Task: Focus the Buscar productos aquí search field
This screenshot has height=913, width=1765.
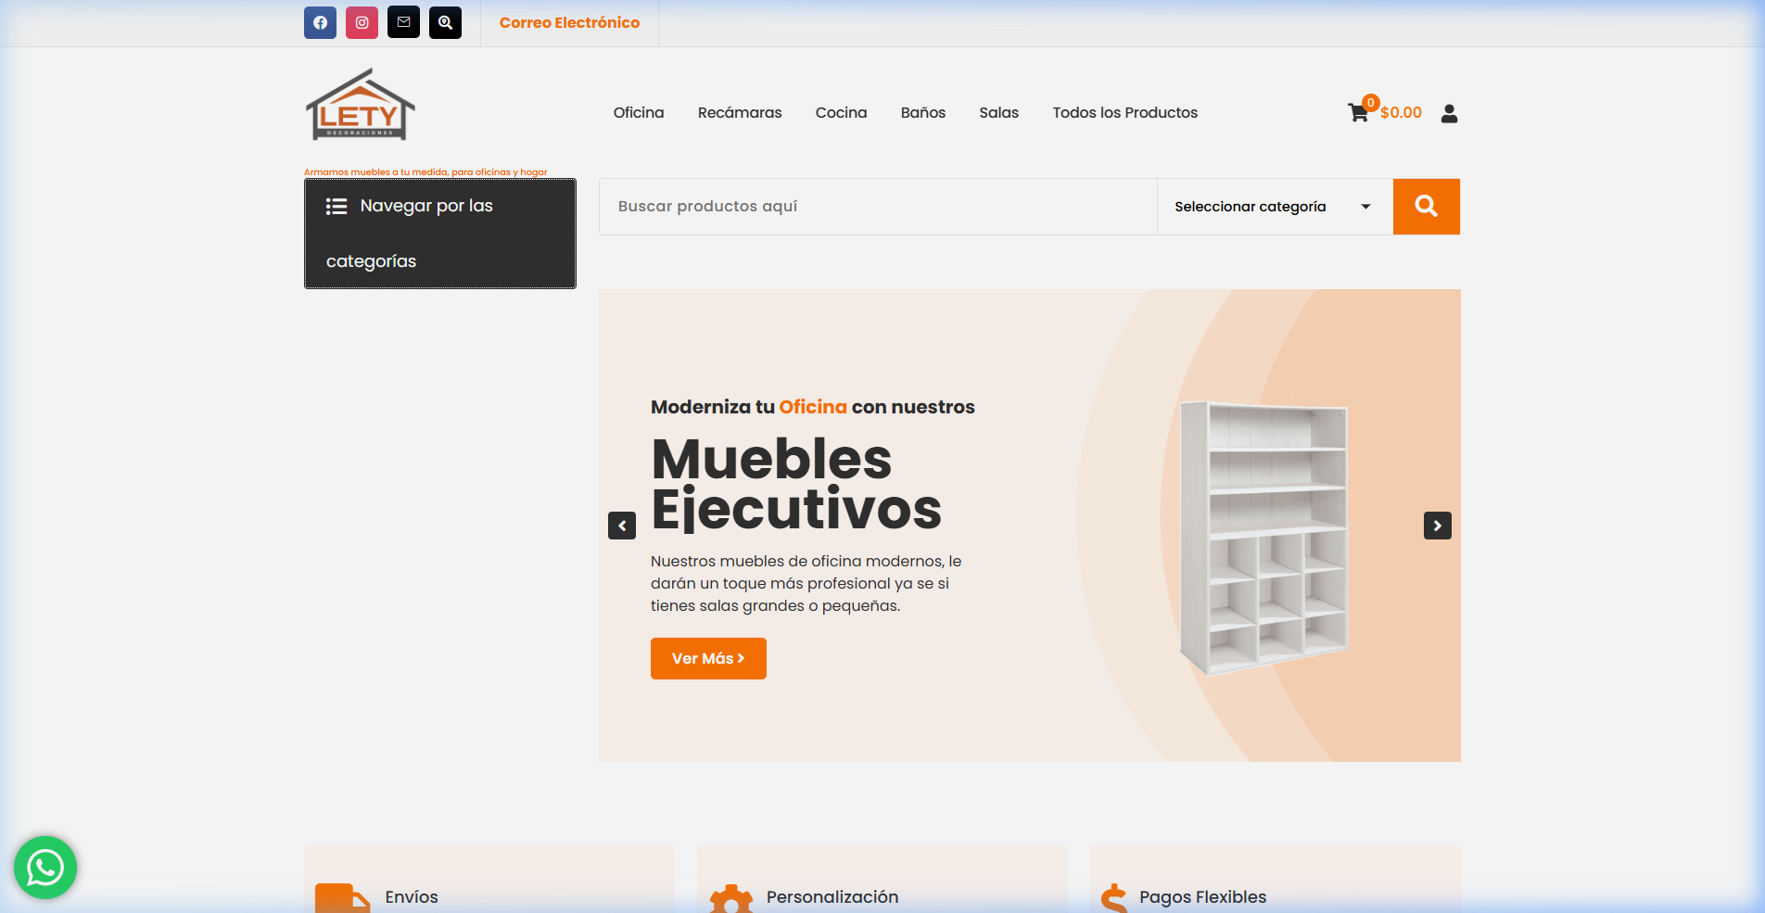Action: point(878,207)
